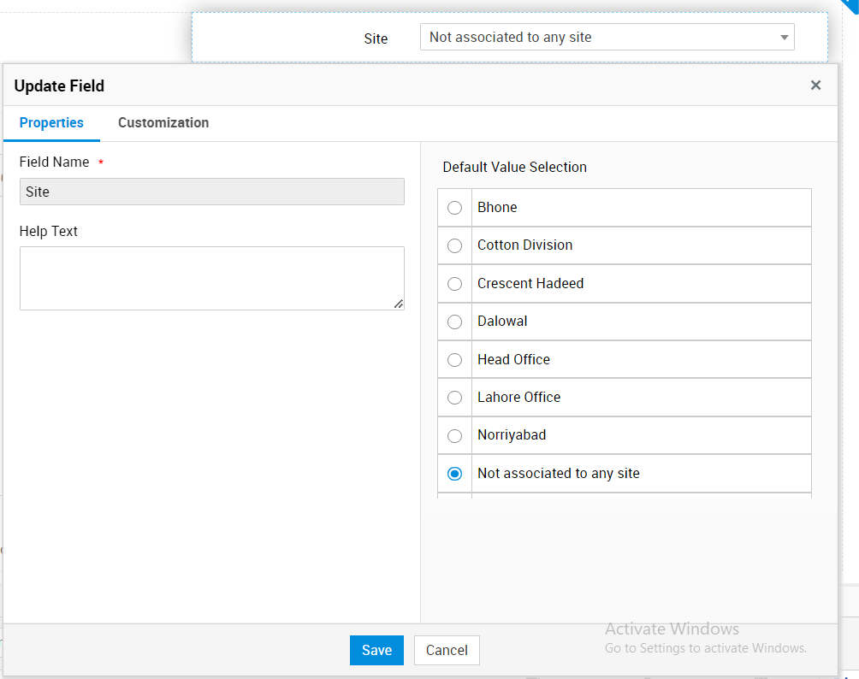
Task: Choose Cotton Division as default value
Action: pyautogui.click(x=455, y=245)
